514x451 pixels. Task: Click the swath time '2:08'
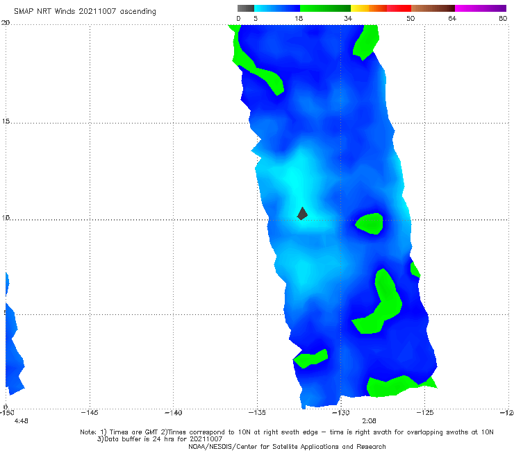pyautogui.click(x=369, y=421)
